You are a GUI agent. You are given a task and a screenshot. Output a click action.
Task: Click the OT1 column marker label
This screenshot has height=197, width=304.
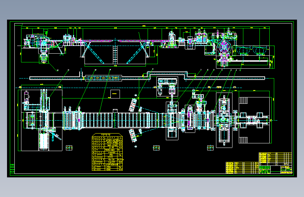[210, 148]
